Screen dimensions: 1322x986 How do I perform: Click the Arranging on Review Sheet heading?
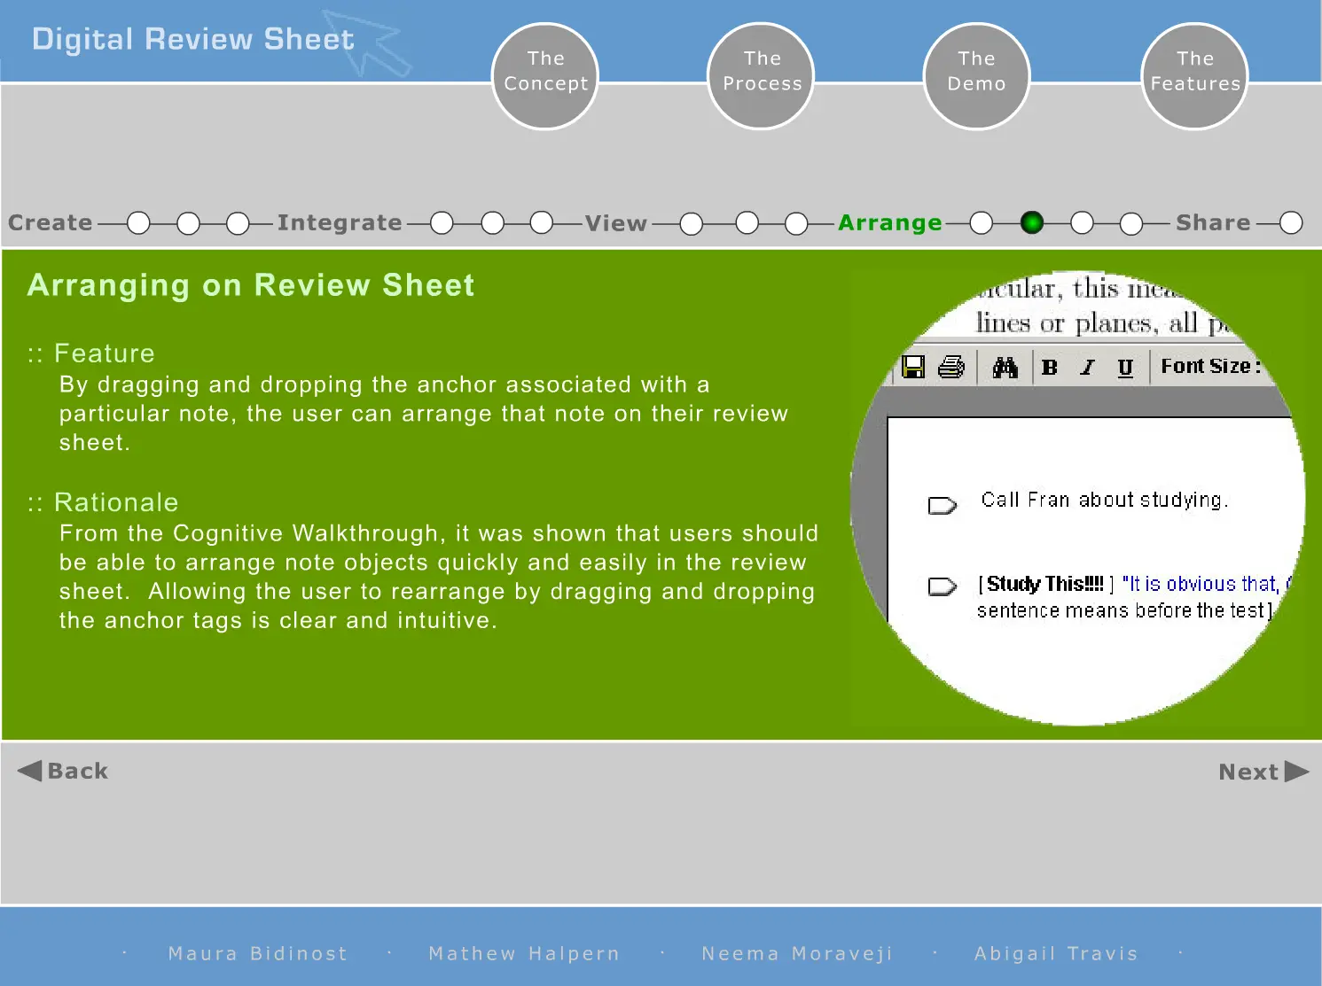click(x=251, y=285)
